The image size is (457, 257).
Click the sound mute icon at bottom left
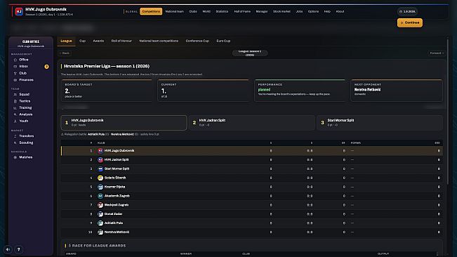(8, 249)
